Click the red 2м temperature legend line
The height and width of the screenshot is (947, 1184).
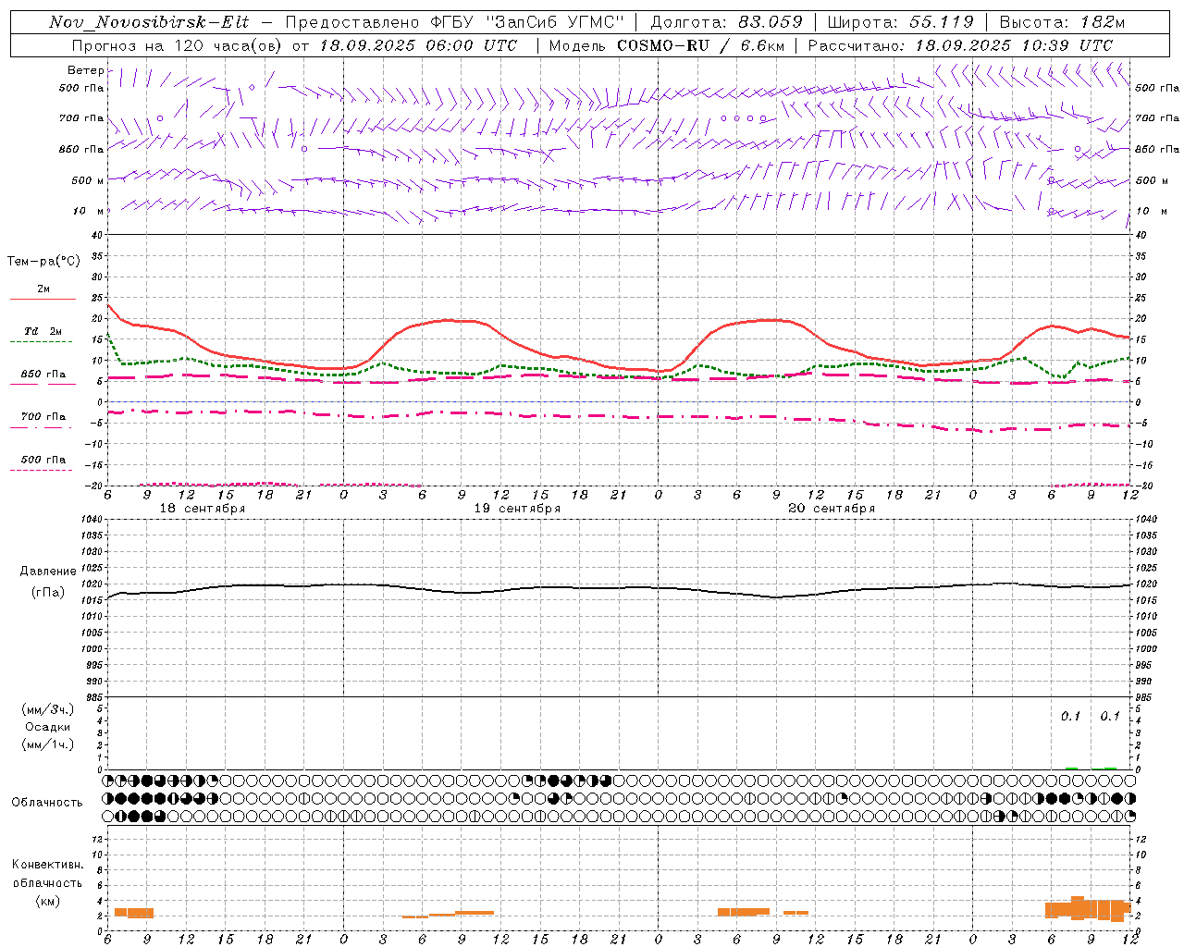[43, 300]
